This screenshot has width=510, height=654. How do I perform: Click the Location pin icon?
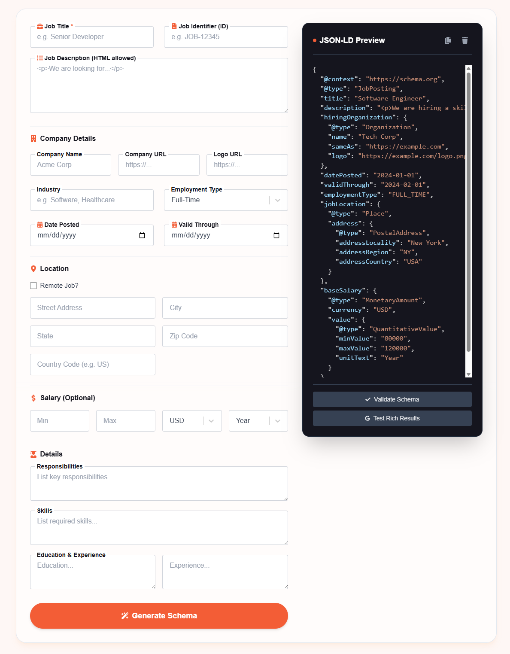tap(33, 269)
